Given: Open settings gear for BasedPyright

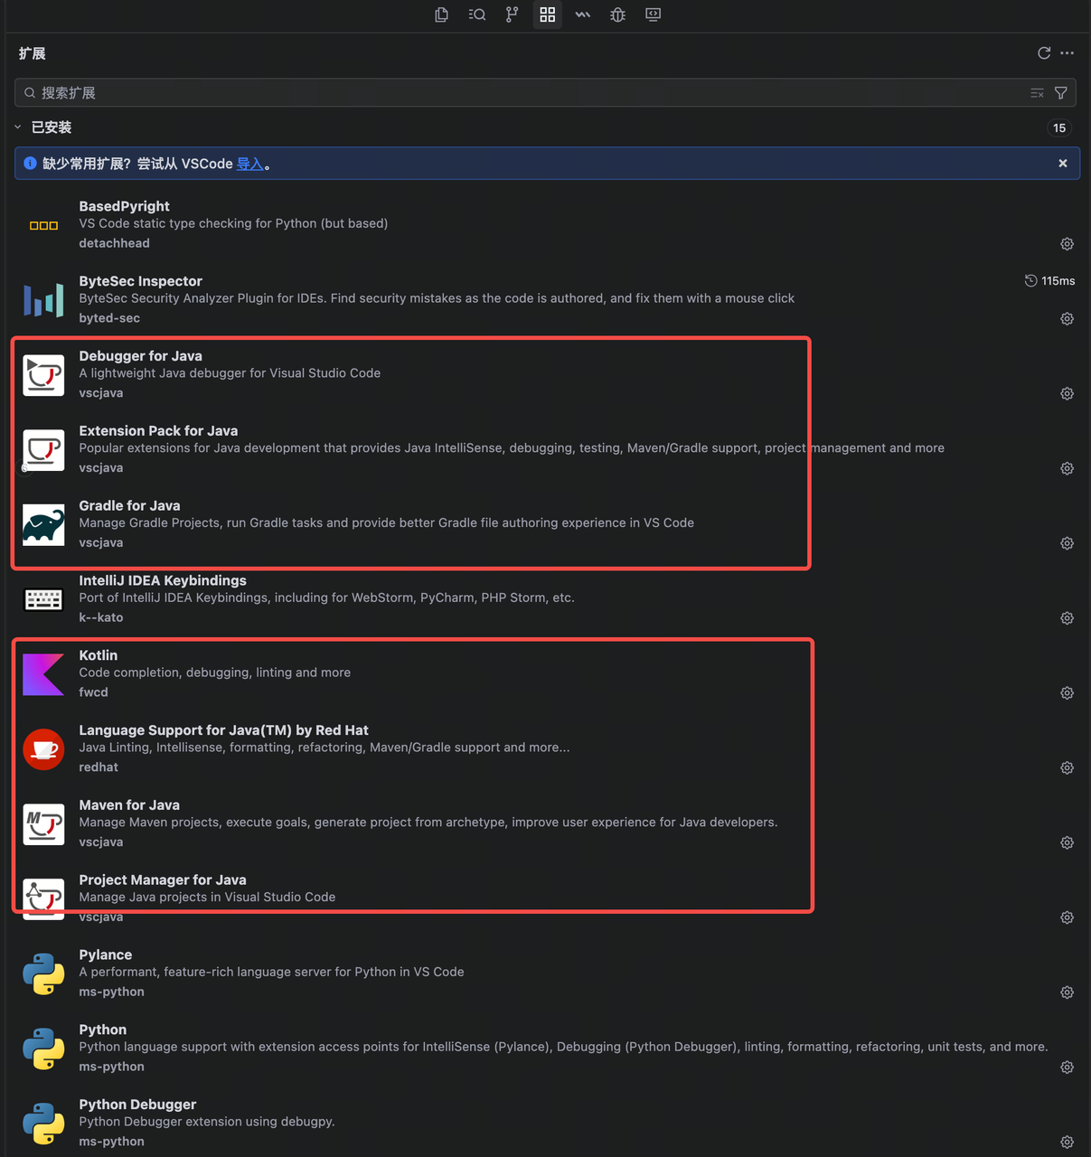Looking at the screenshot, I should 1067,244.
